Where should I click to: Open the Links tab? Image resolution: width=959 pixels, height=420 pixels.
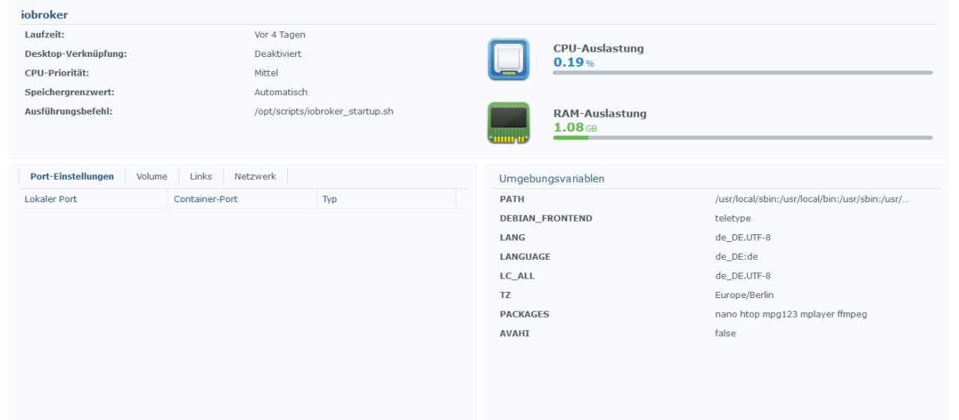[201, 177]
